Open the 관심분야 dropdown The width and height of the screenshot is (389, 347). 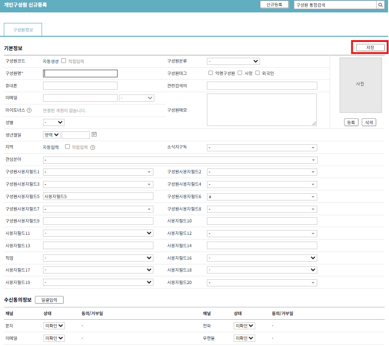180,160
